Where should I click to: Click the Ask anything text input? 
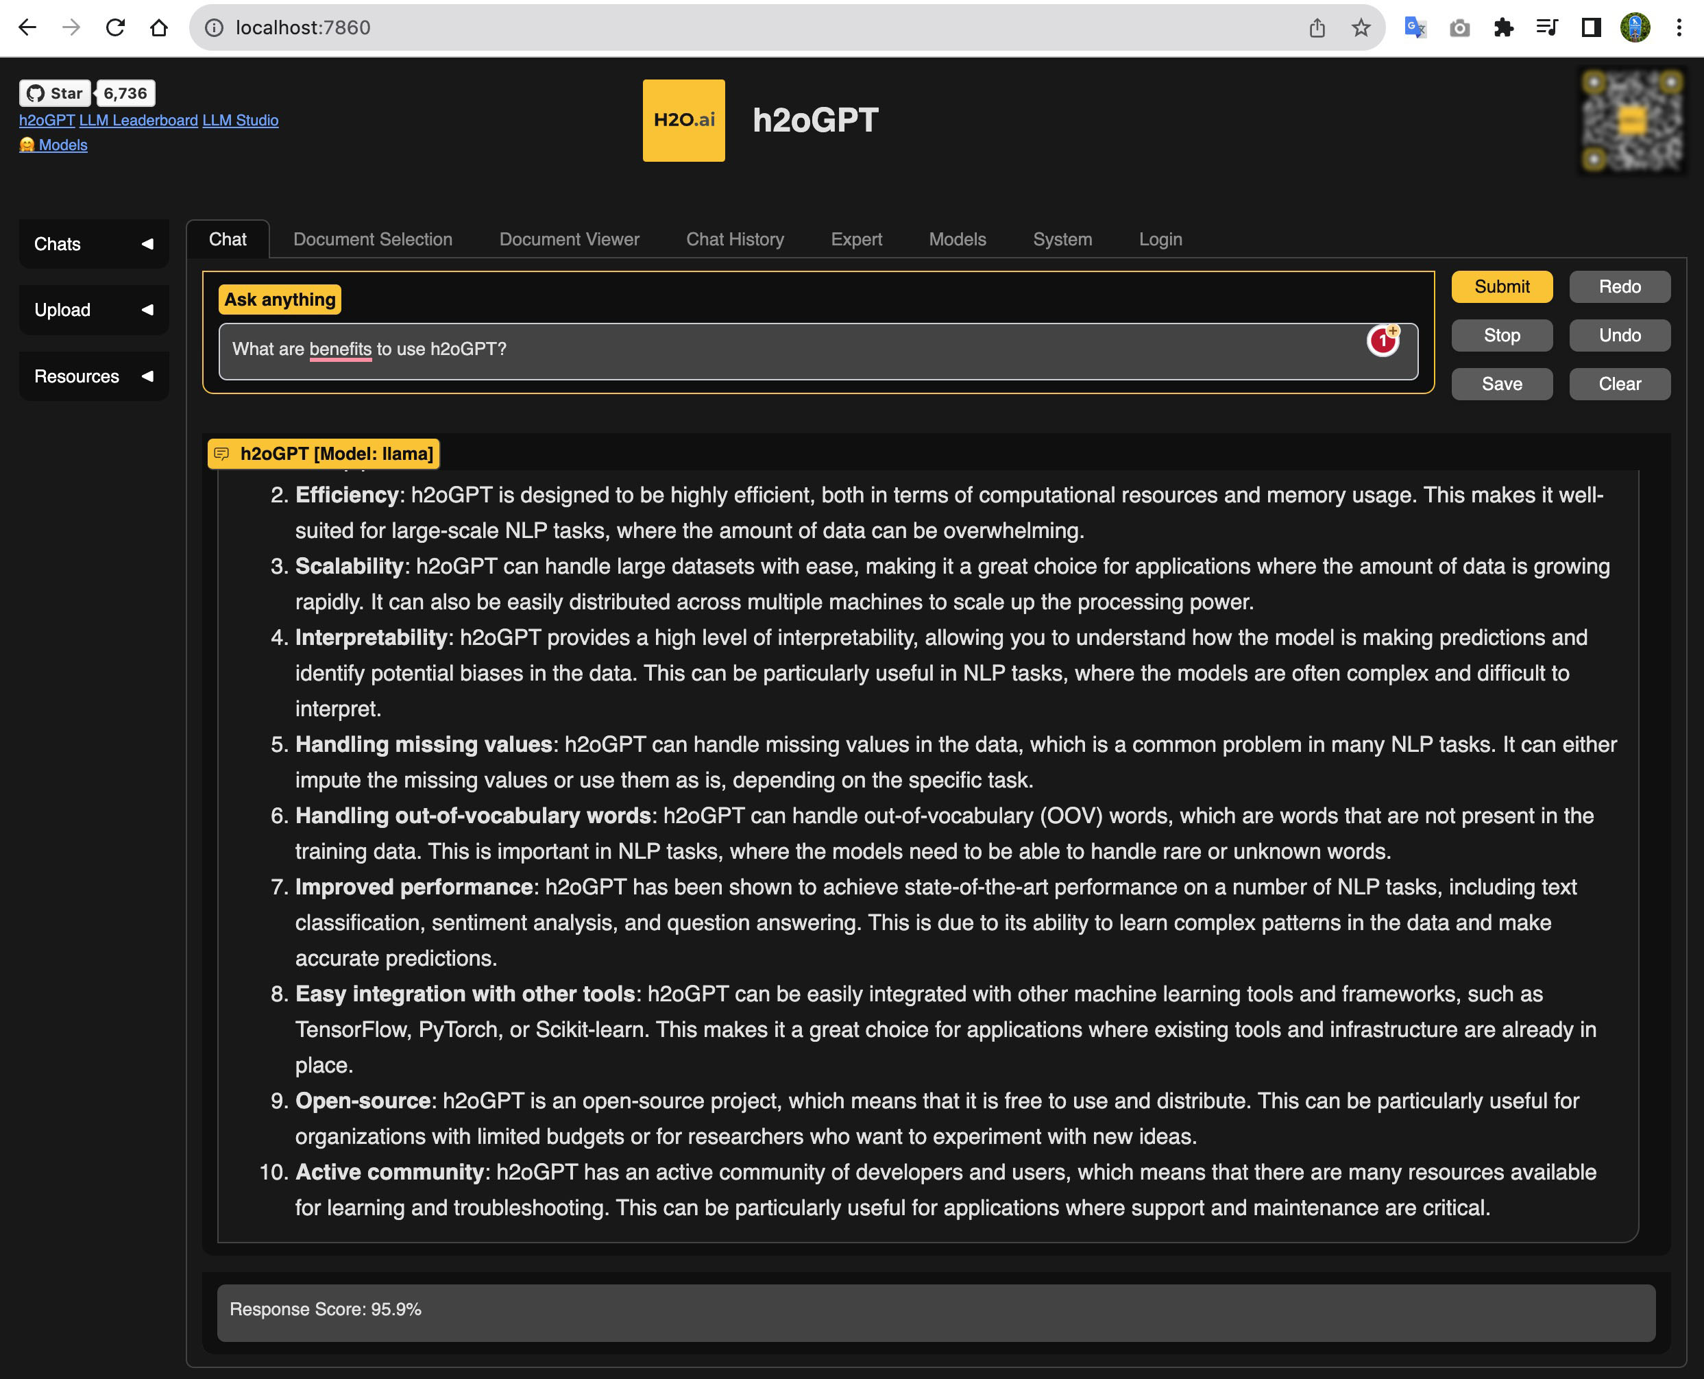click(794, 350)
